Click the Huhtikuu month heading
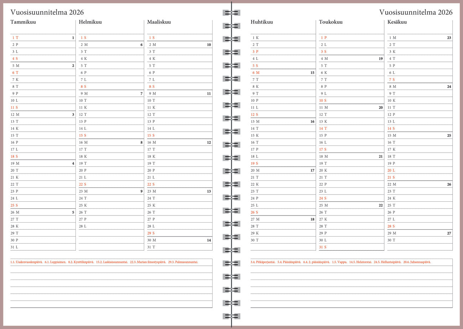The height and width of the screenshot is (329, 463). click(262, 22)
